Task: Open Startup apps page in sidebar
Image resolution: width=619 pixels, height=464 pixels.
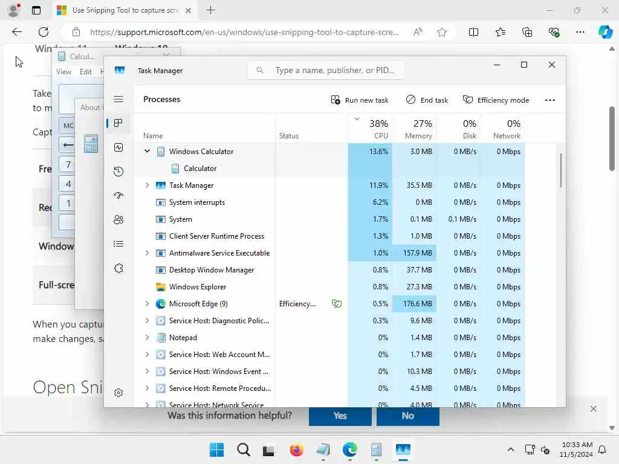Action: pyautogui.click(x=118, y=195)
